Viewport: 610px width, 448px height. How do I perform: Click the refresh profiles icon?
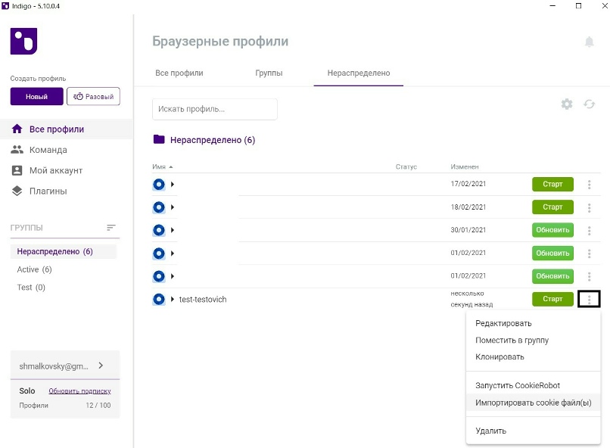tap(589, 104)
